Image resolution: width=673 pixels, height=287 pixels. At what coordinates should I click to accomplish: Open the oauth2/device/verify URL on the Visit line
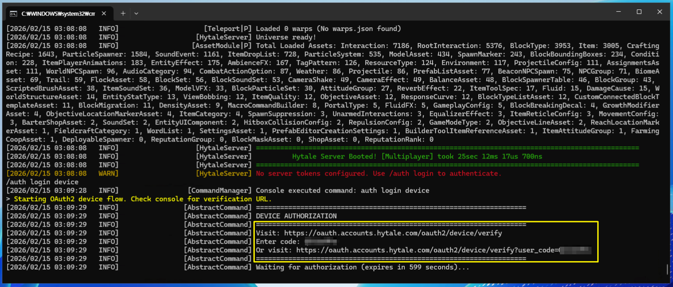click(393, 233)
